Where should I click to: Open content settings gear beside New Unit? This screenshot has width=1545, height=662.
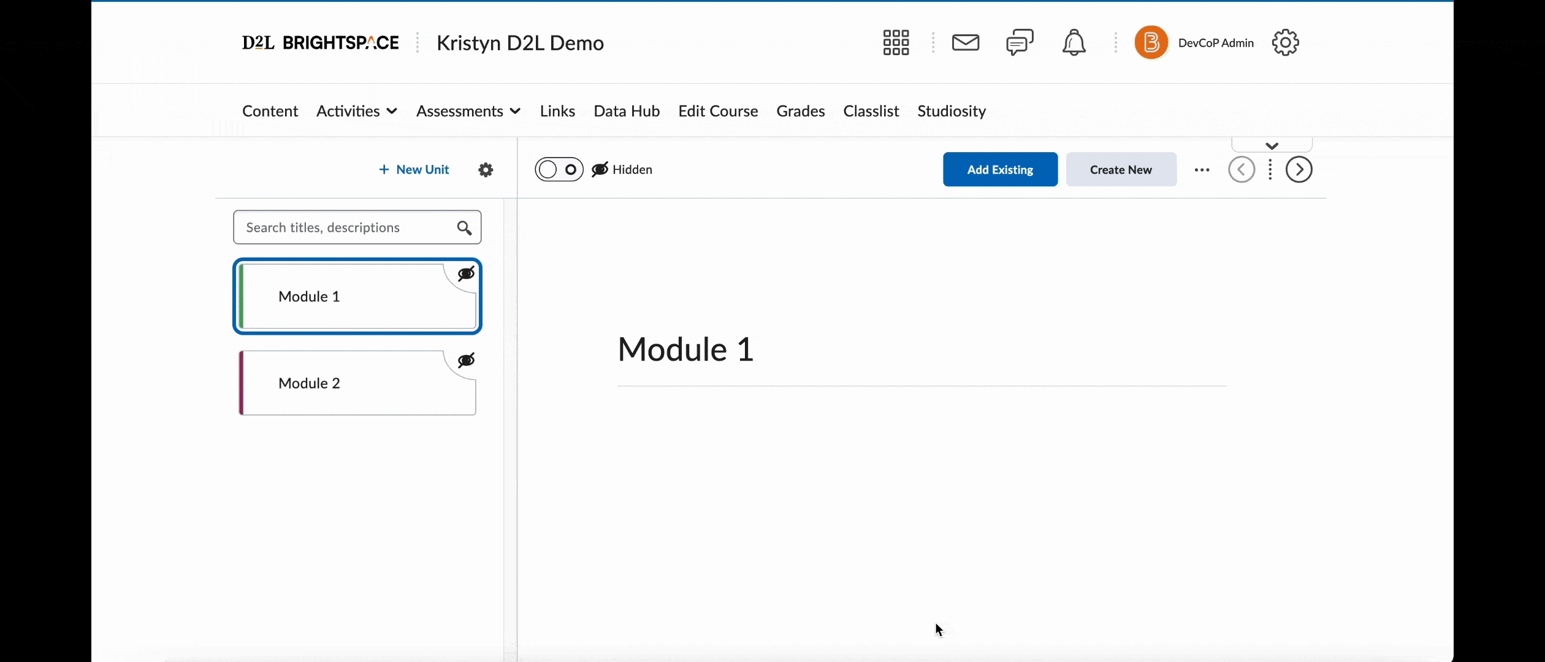point(486,170)
